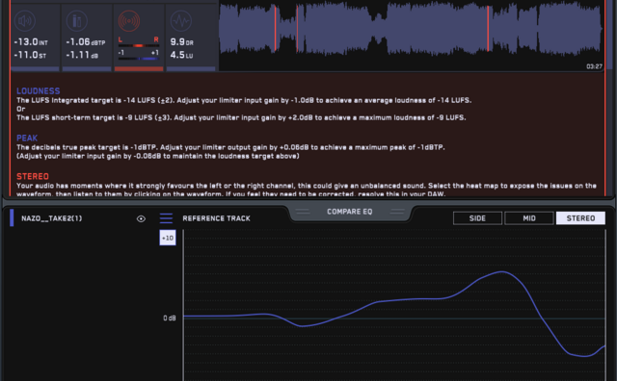This screenshot has width=617, height=381.
Task: Switch EQ view to MID
Action: [x=529, y=218]
